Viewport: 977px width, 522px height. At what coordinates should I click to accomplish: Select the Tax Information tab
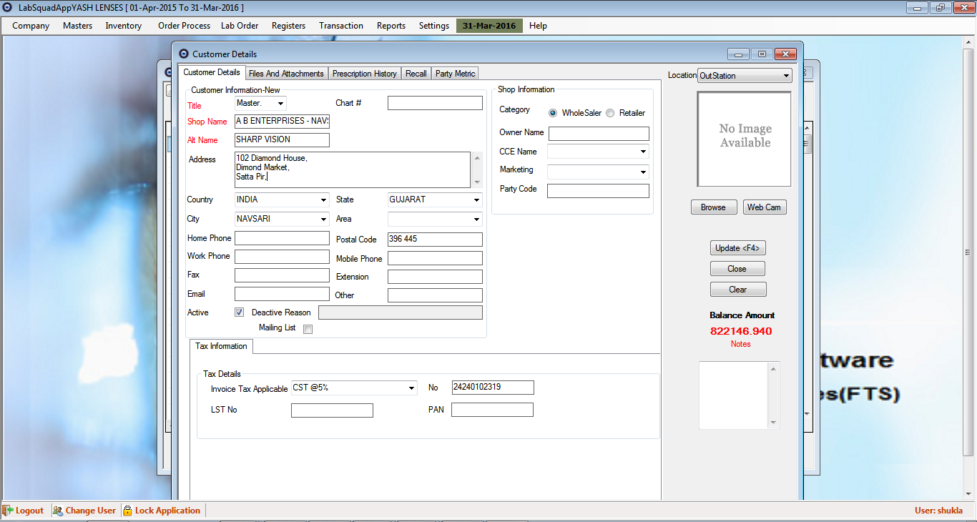point(221,346)
